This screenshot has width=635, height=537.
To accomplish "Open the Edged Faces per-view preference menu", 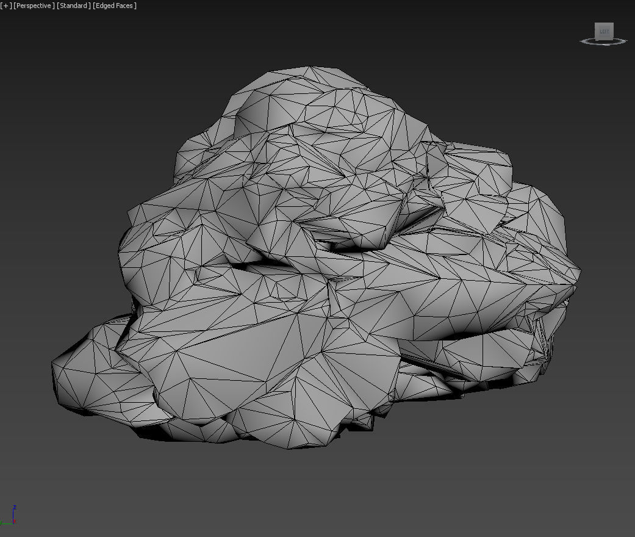I will tap(115, 5).
